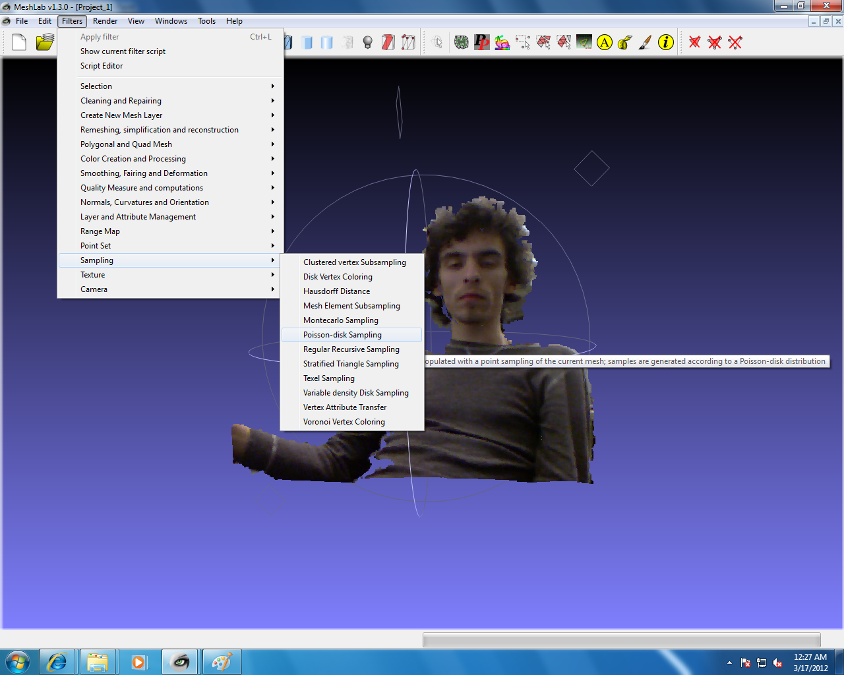
Task: Expand the Color Creation and Processing submenu
Action: click(x=171, y=159)
